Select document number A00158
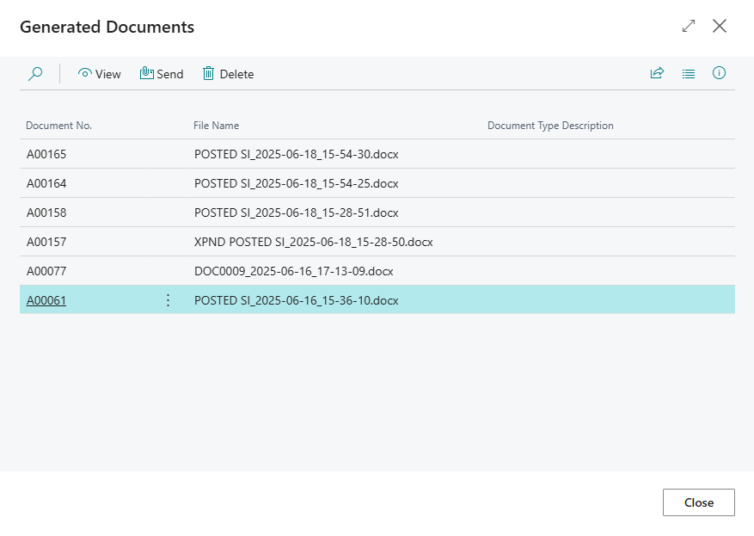This screenshot has width=754, height=536. pyautogui.click(x=46, y=213)
